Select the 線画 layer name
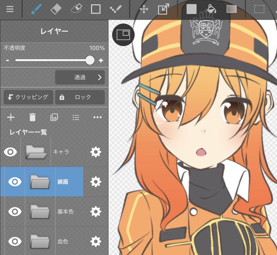The image size is (277, 255). (x=63, y=182)
